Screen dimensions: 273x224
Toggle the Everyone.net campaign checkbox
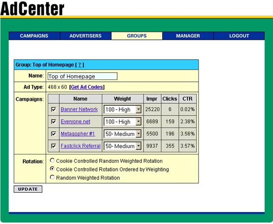54,122
